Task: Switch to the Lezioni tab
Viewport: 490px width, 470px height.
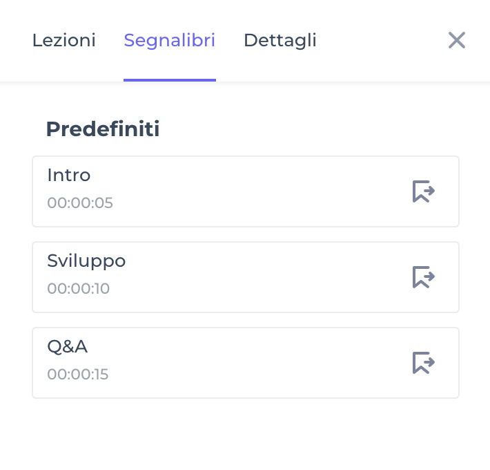Action: point(63,40)
